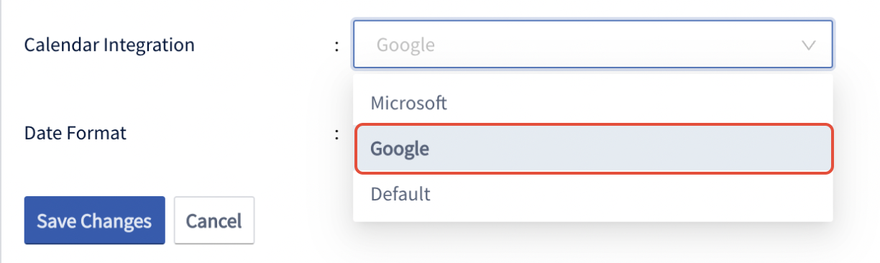Save the calendar settings with the blue button
Screen dimensions: 880x263
pyautogui.click(x=95, y=221)
